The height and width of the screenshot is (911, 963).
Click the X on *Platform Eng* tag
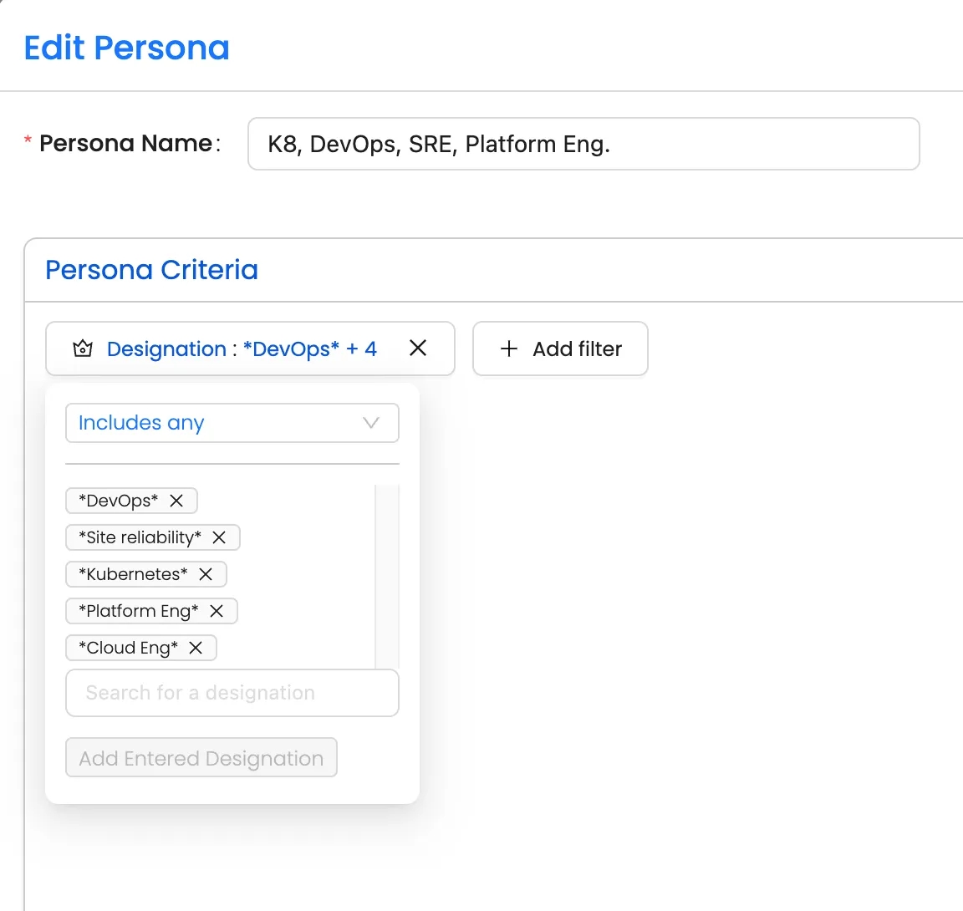pyautogui.click(x=217, y=611)
